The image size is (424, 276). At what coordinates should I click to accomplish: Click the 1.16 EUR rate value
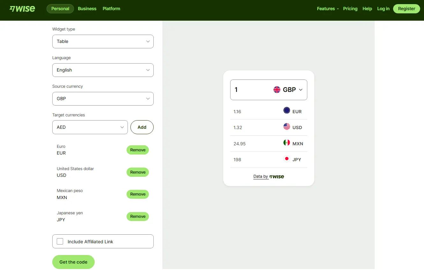coord(237,112)
